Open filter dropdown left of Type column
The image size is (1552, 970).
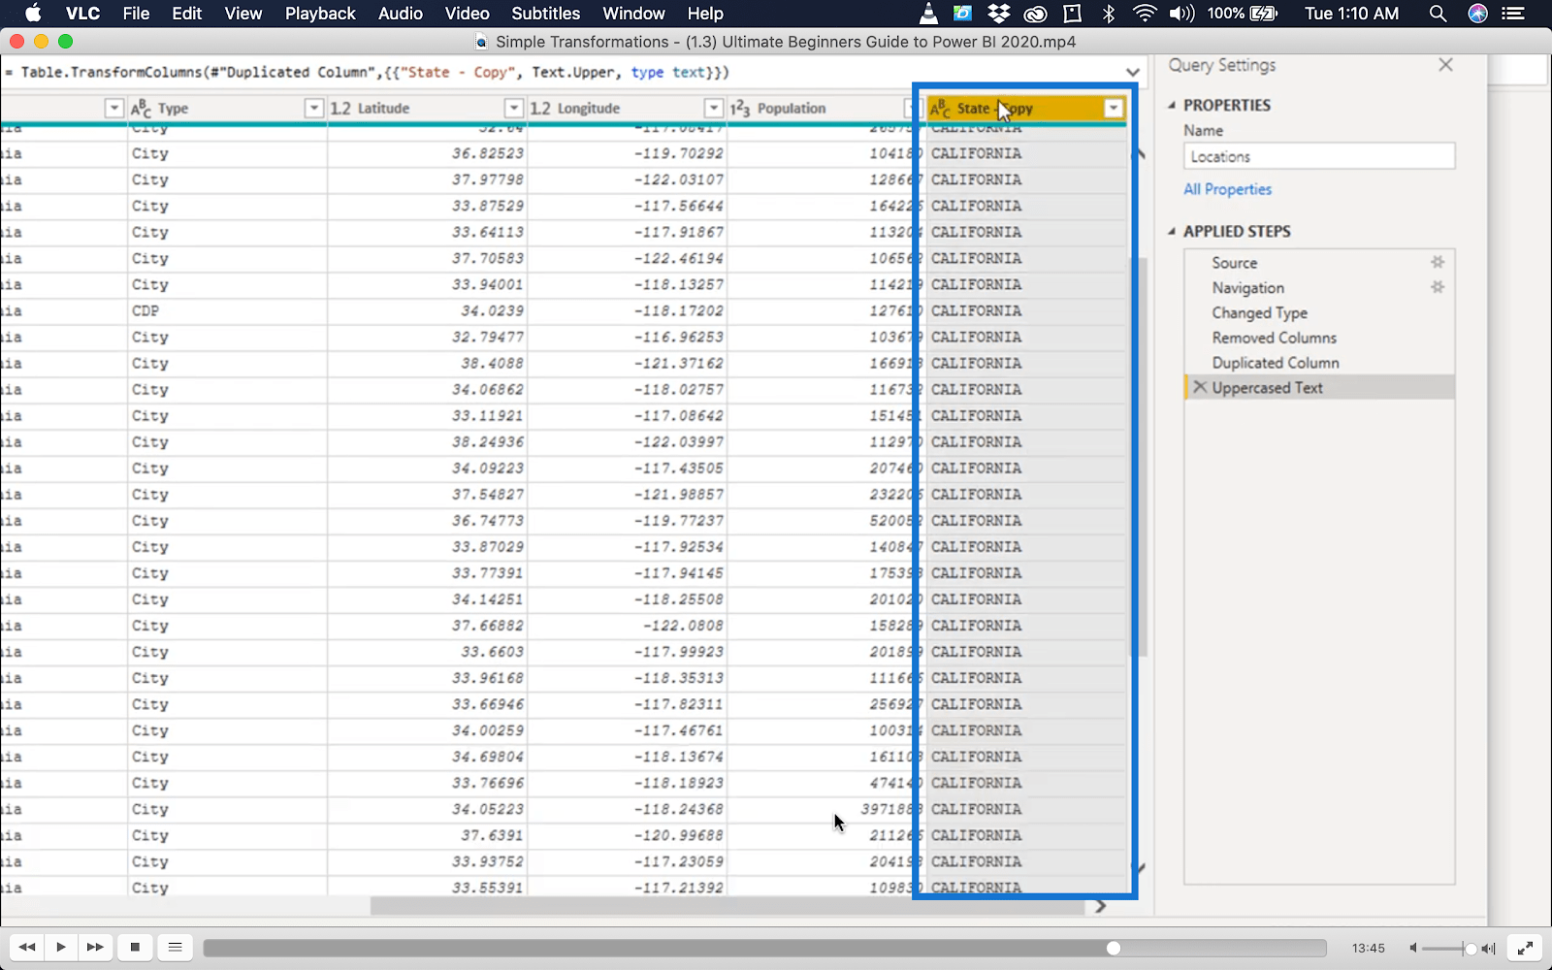[114, 109]
